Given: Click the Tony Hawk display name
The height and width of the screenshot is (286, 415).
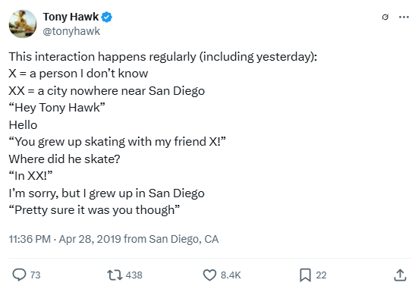Looking at the screenshot, I should coord(71,17).
